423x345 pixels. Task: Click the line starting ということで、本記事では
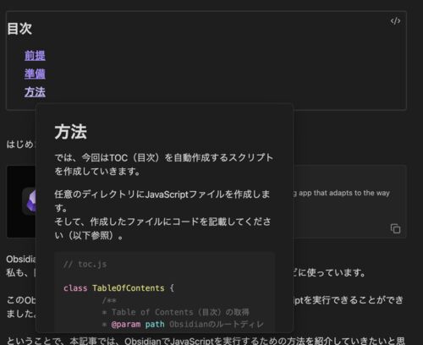click(x=206, y=341)
